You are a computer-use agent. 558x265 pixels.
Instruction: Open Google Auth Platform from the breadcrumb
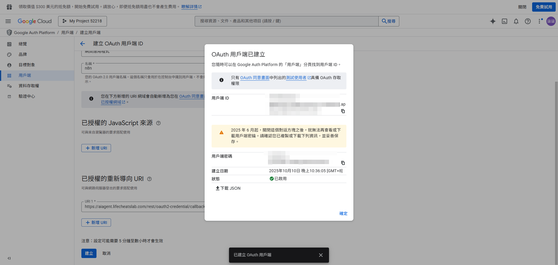(34, 32)
